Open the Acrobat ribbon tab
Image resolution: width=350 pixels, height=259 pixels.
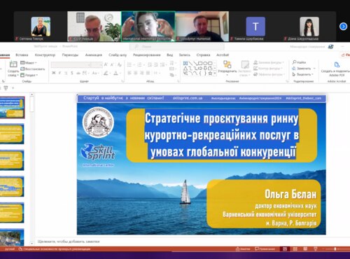(223, 55)
